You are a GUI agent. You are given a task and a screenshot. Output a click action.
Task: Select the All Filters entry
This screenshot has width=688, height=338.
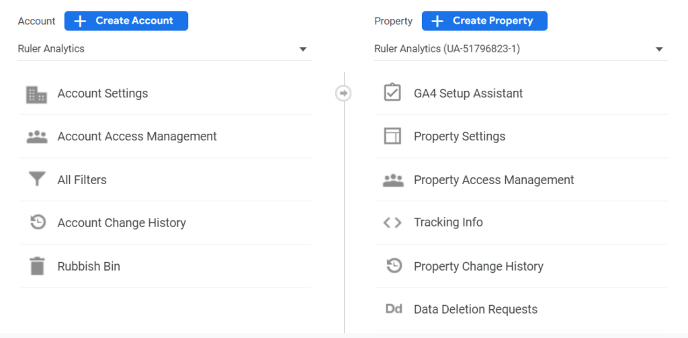[x=82, y=180]
